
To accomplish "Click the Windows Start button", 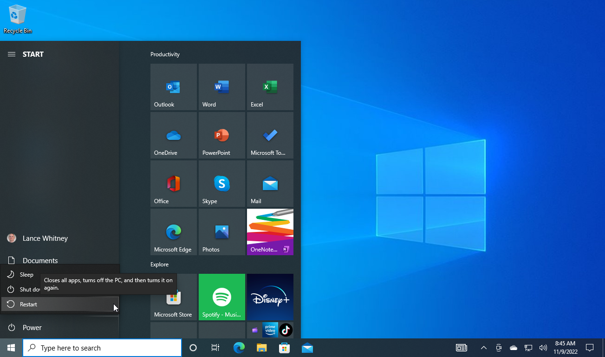I will (x=11, y=348).
